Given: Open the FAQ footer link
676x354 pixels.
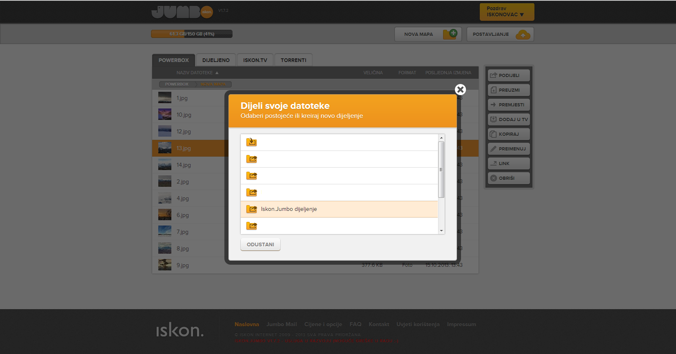Looking at the screenshot, I should pos(355,325).
